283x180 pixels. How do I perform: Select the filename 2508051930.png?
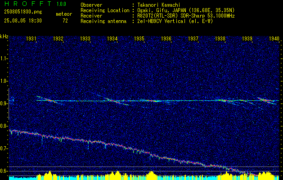pyautogui.click(x=23, y=12)
